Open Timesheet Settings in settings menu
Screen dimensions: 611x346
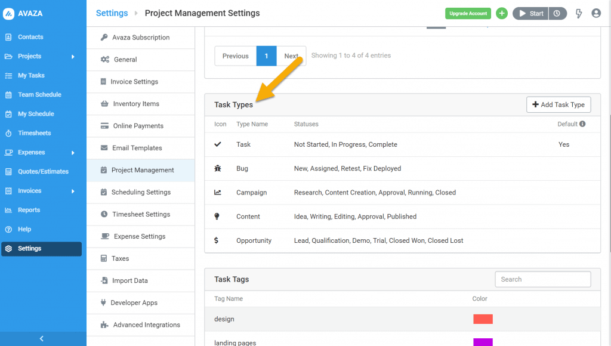click(x=141, y=214)
